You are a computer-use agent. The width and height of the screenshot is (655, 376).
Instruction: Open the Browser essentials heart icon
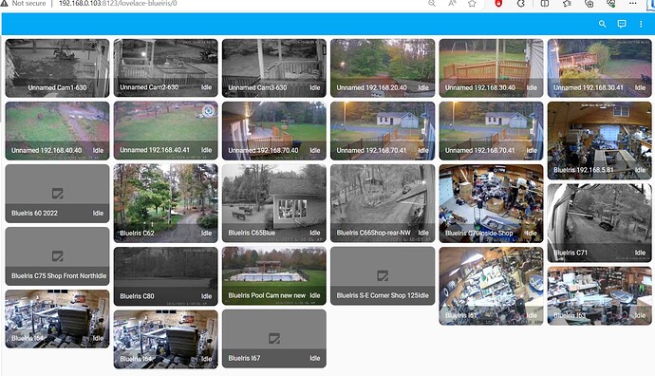[x=611, y=4]
